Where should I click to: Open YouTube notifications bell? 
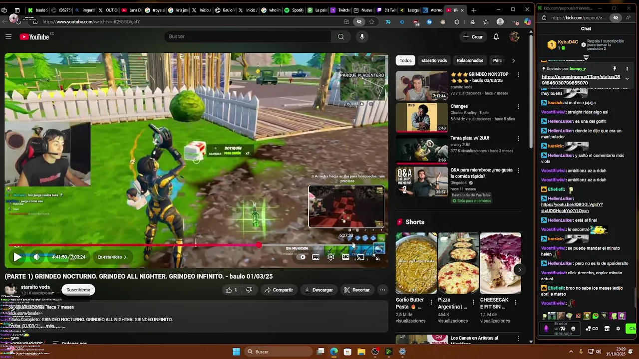(x=496, y=36)
